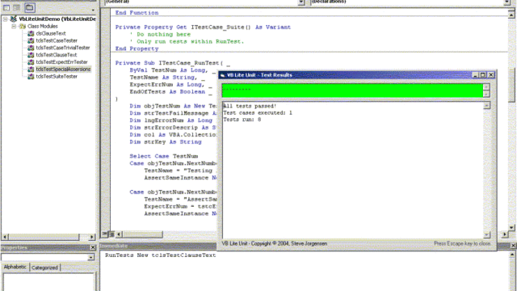
Task: Click the tclsTestCaseTrivialTester module icon
Action: [31, 48]
